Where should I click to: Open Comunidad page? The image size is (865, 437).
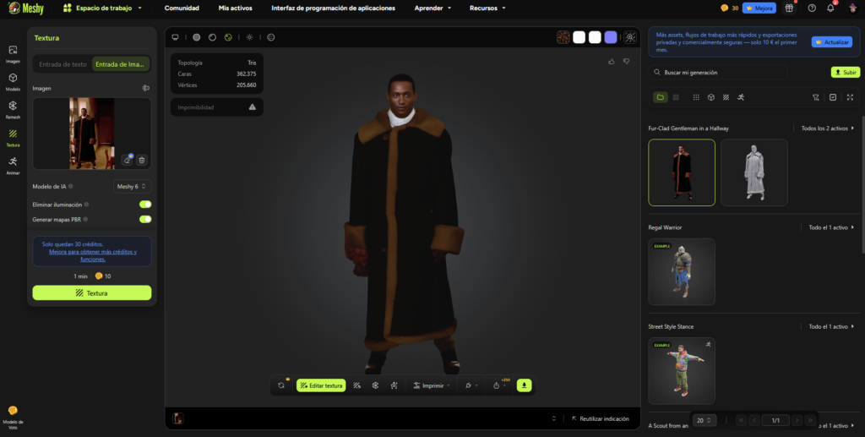click(182, 8)
